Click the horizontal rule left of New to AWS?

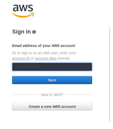point(25,94)
